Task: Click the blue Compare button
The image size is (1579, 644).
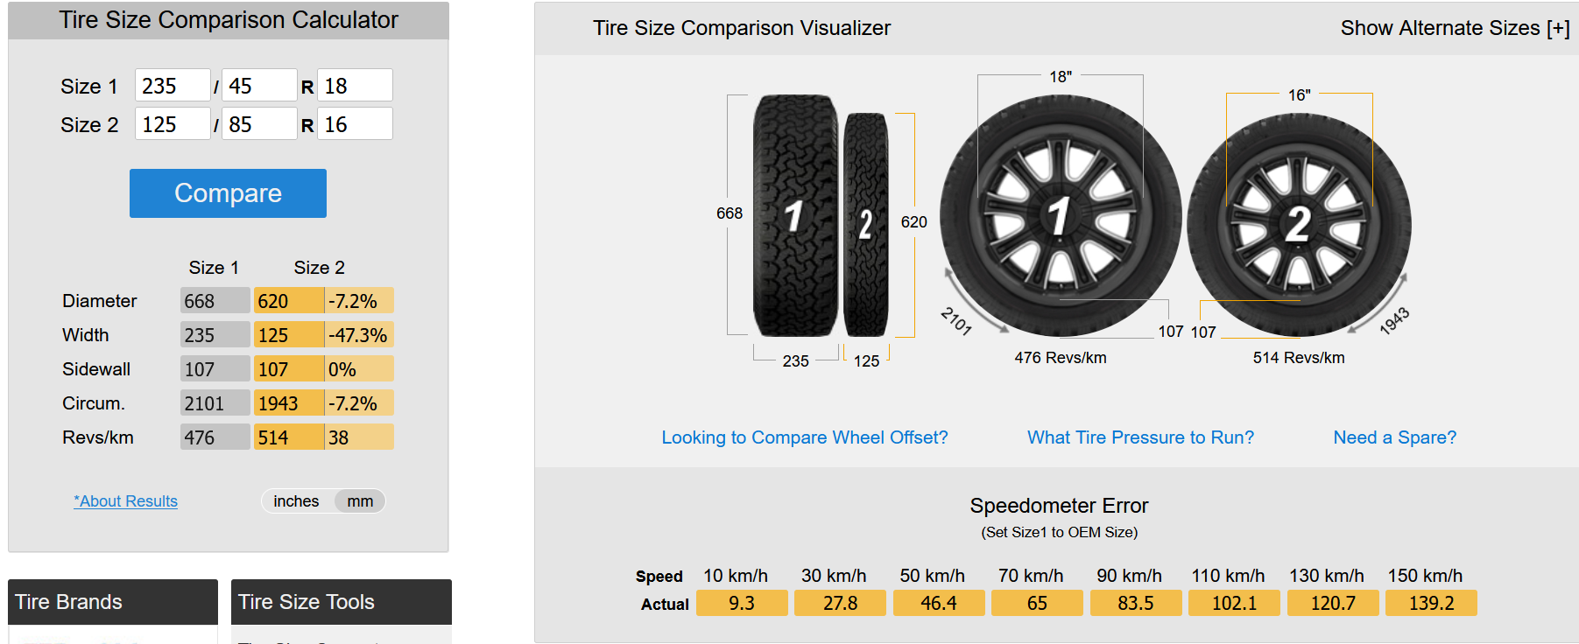Action: click(x=228, y=193)
